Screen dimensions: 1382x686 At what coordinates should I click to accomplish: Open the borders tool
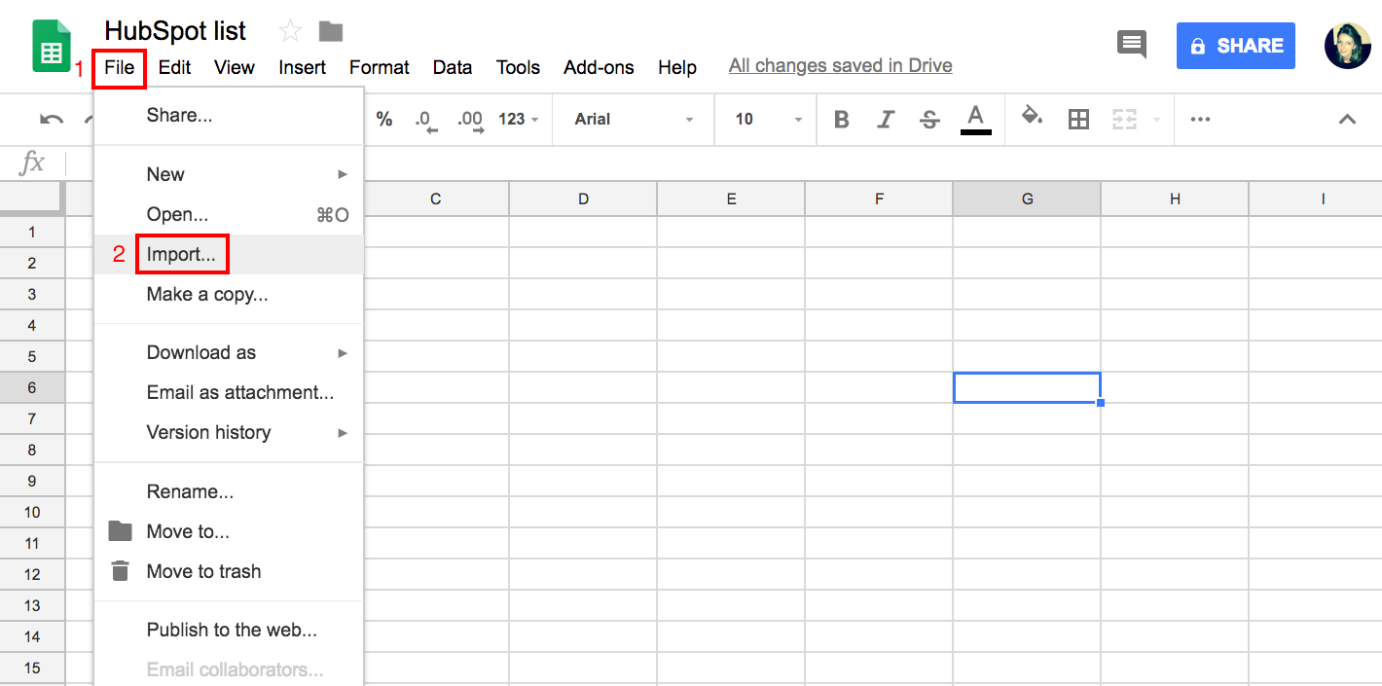point(1078,120)
